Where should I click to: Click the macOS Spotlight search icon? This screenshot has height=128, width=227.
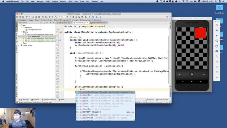point(216,1)
